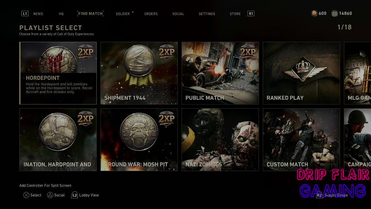Open Lobby View from the footer
The width and height of the screenshot is (371, 209).
tap(89, 195)
